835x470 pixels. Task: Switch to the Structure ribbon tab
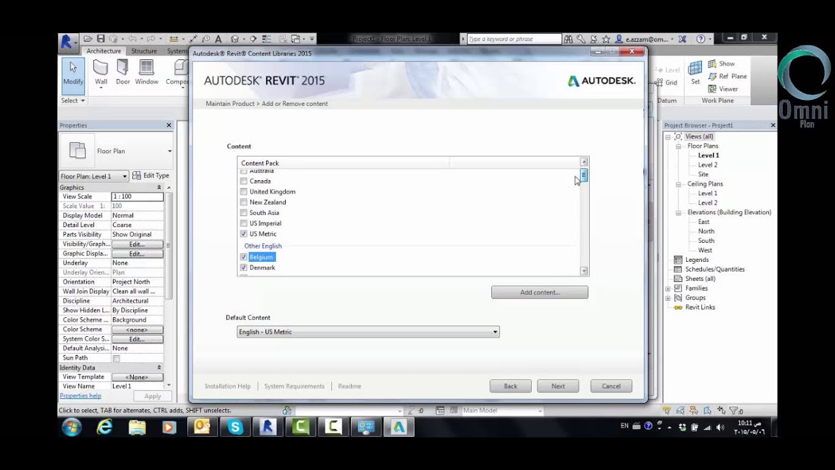pyautogui.click(x=144, y=51)
